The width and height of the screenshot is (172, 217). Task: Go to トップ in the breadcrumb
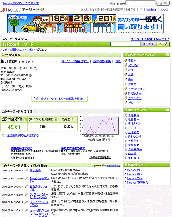(4, 50)
